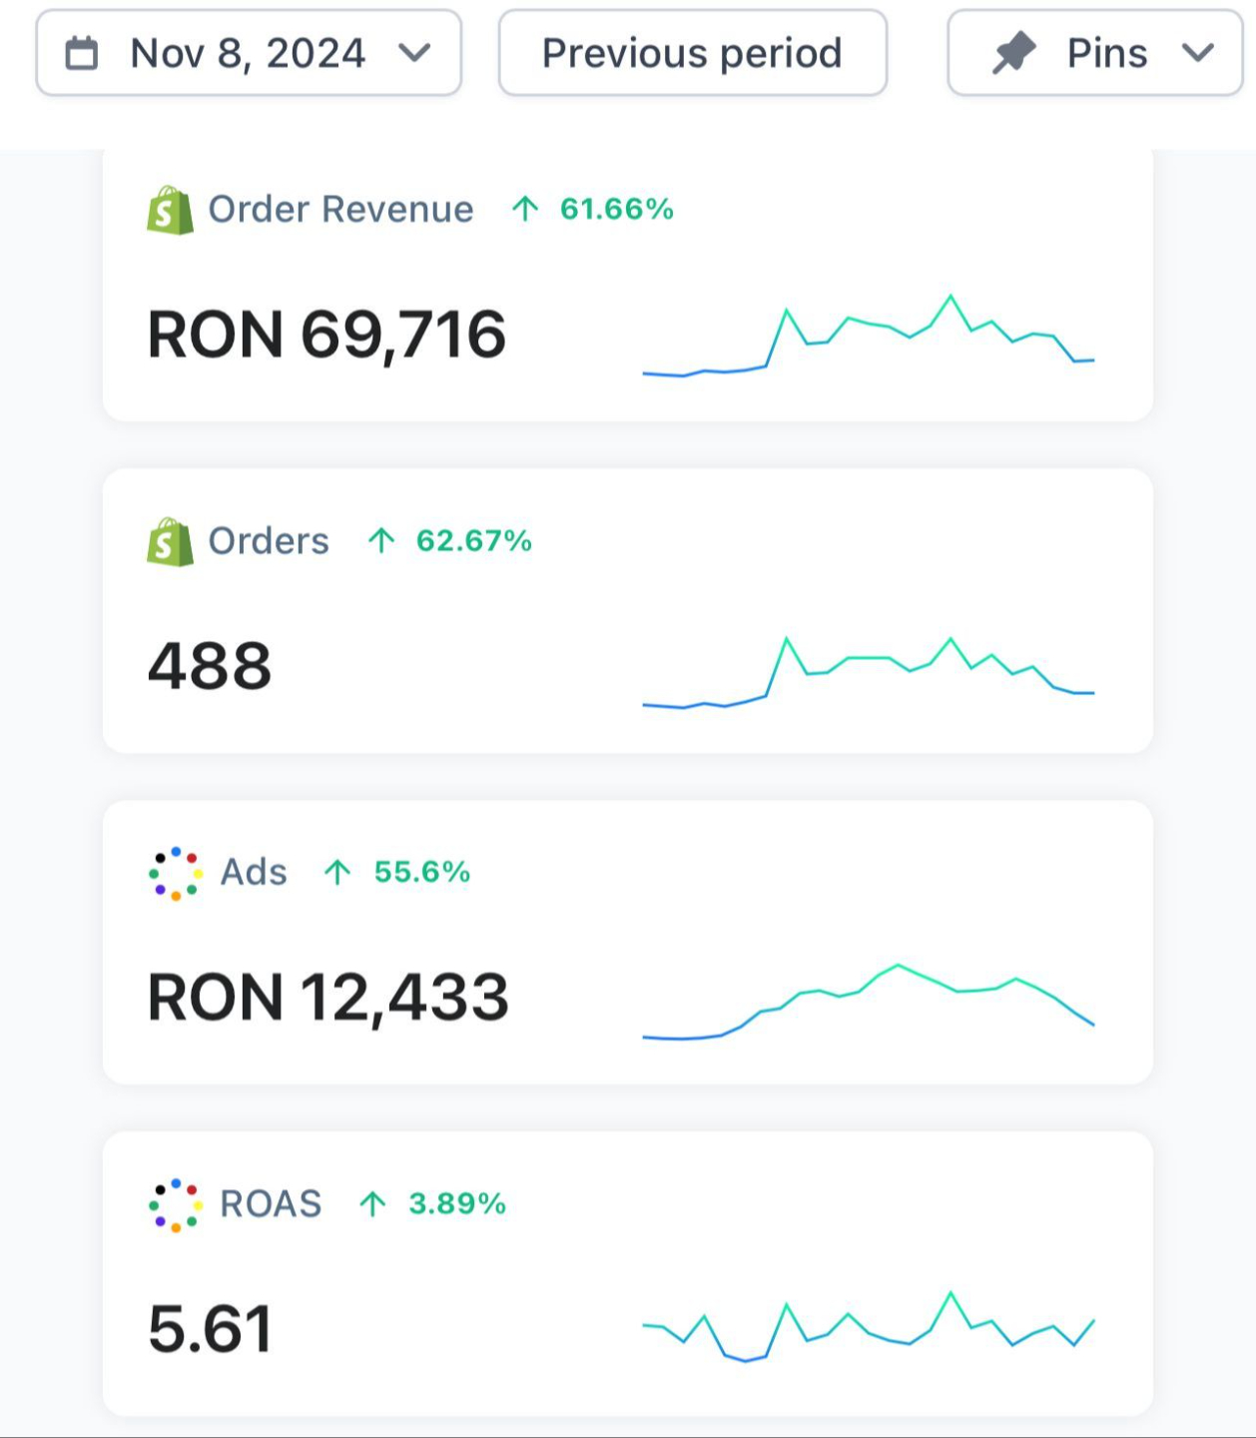Click the green up arrow next to 55.6%
1256x1438 pixels.
[x=337, y=872]
